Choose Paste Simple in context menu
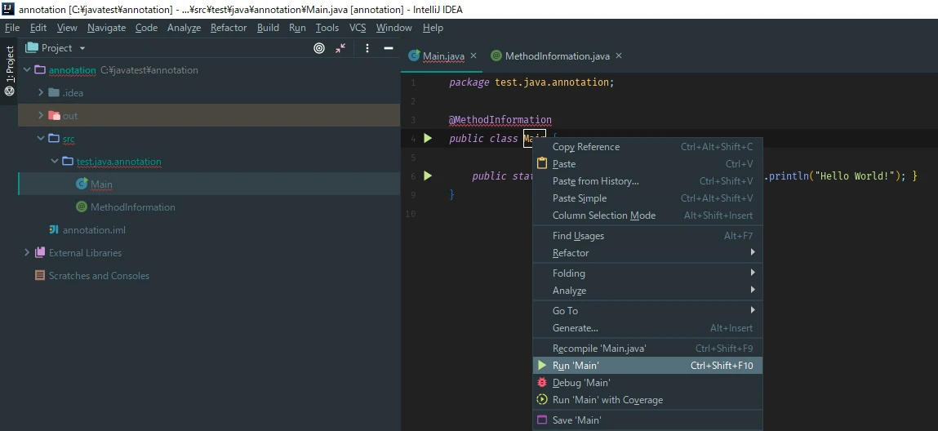 [648, 198]
